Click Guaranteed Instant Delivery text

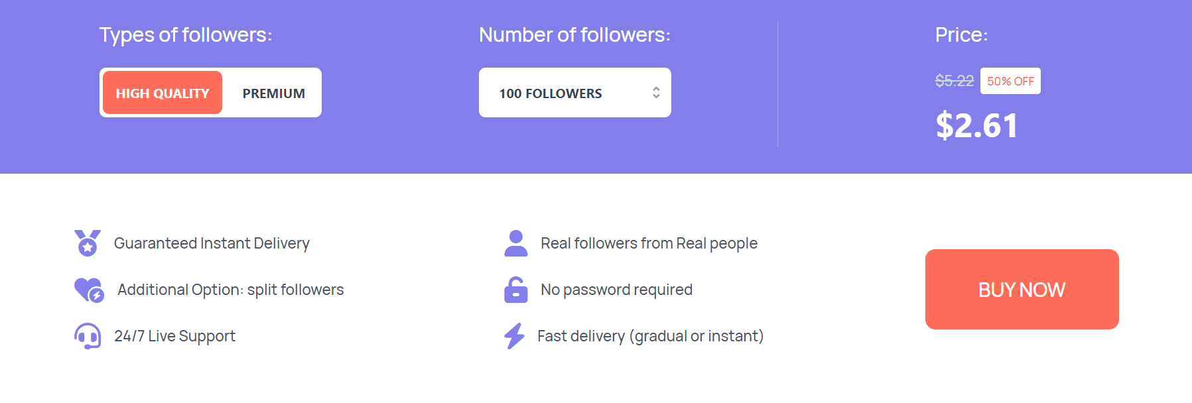coord(212,243)
